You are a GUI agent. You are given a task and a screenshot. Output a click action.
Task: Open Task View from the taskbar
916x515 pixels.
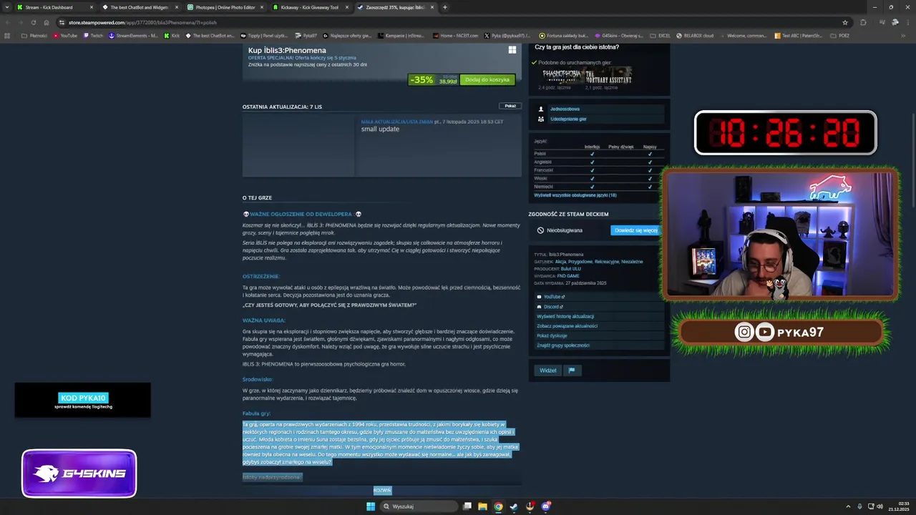point(467,506)
